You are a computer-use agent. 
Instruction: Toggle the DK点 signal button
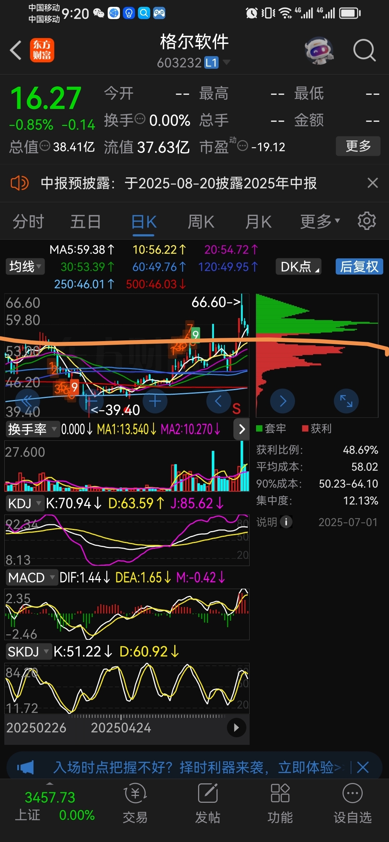(x=299, y=267)
